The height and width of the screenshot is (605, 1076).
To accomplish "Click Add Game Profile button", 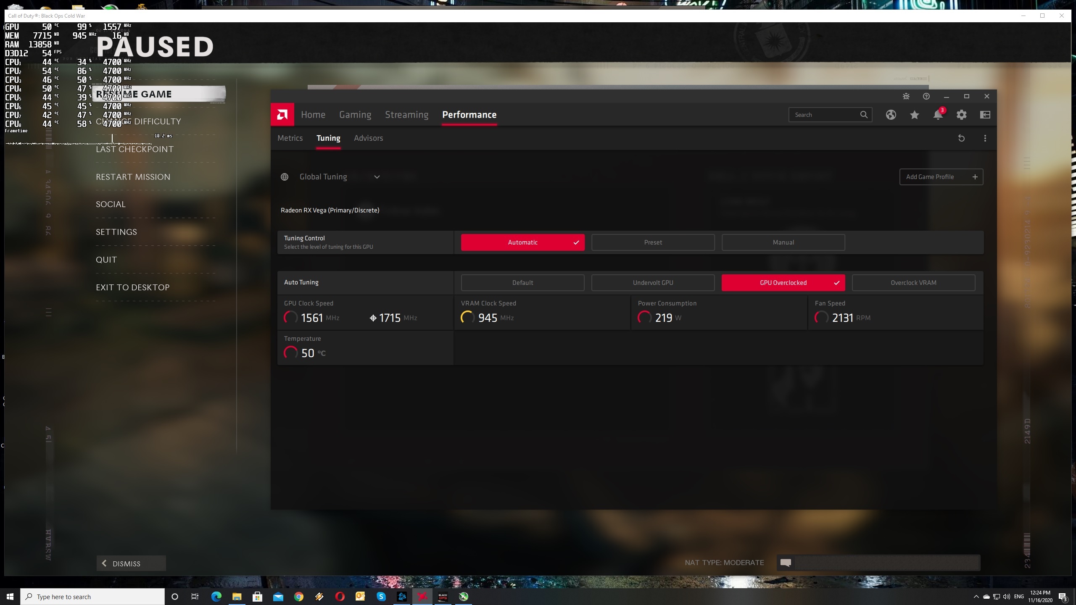I will tap(941, 177).
